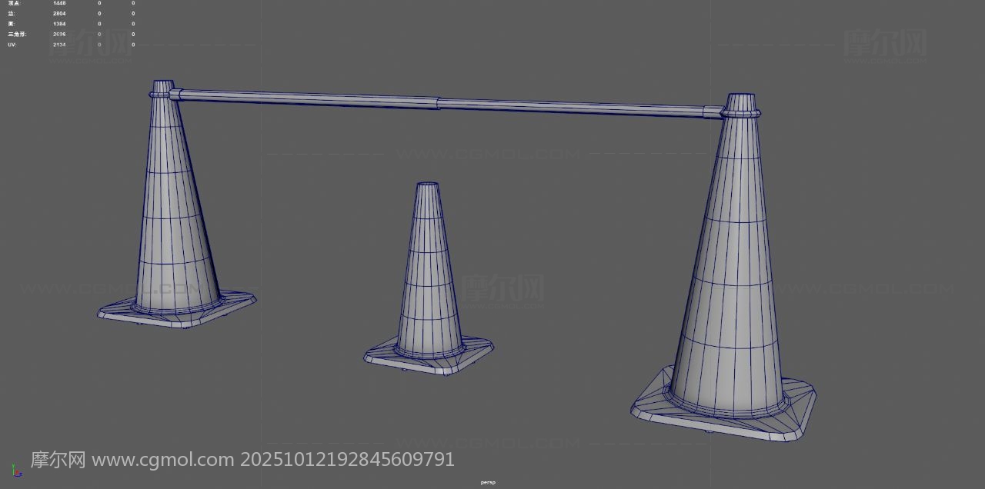Click the XYZ axis orientation gizmo
Image resolution: width=985 pixels, height=489 pixels.
15,470
